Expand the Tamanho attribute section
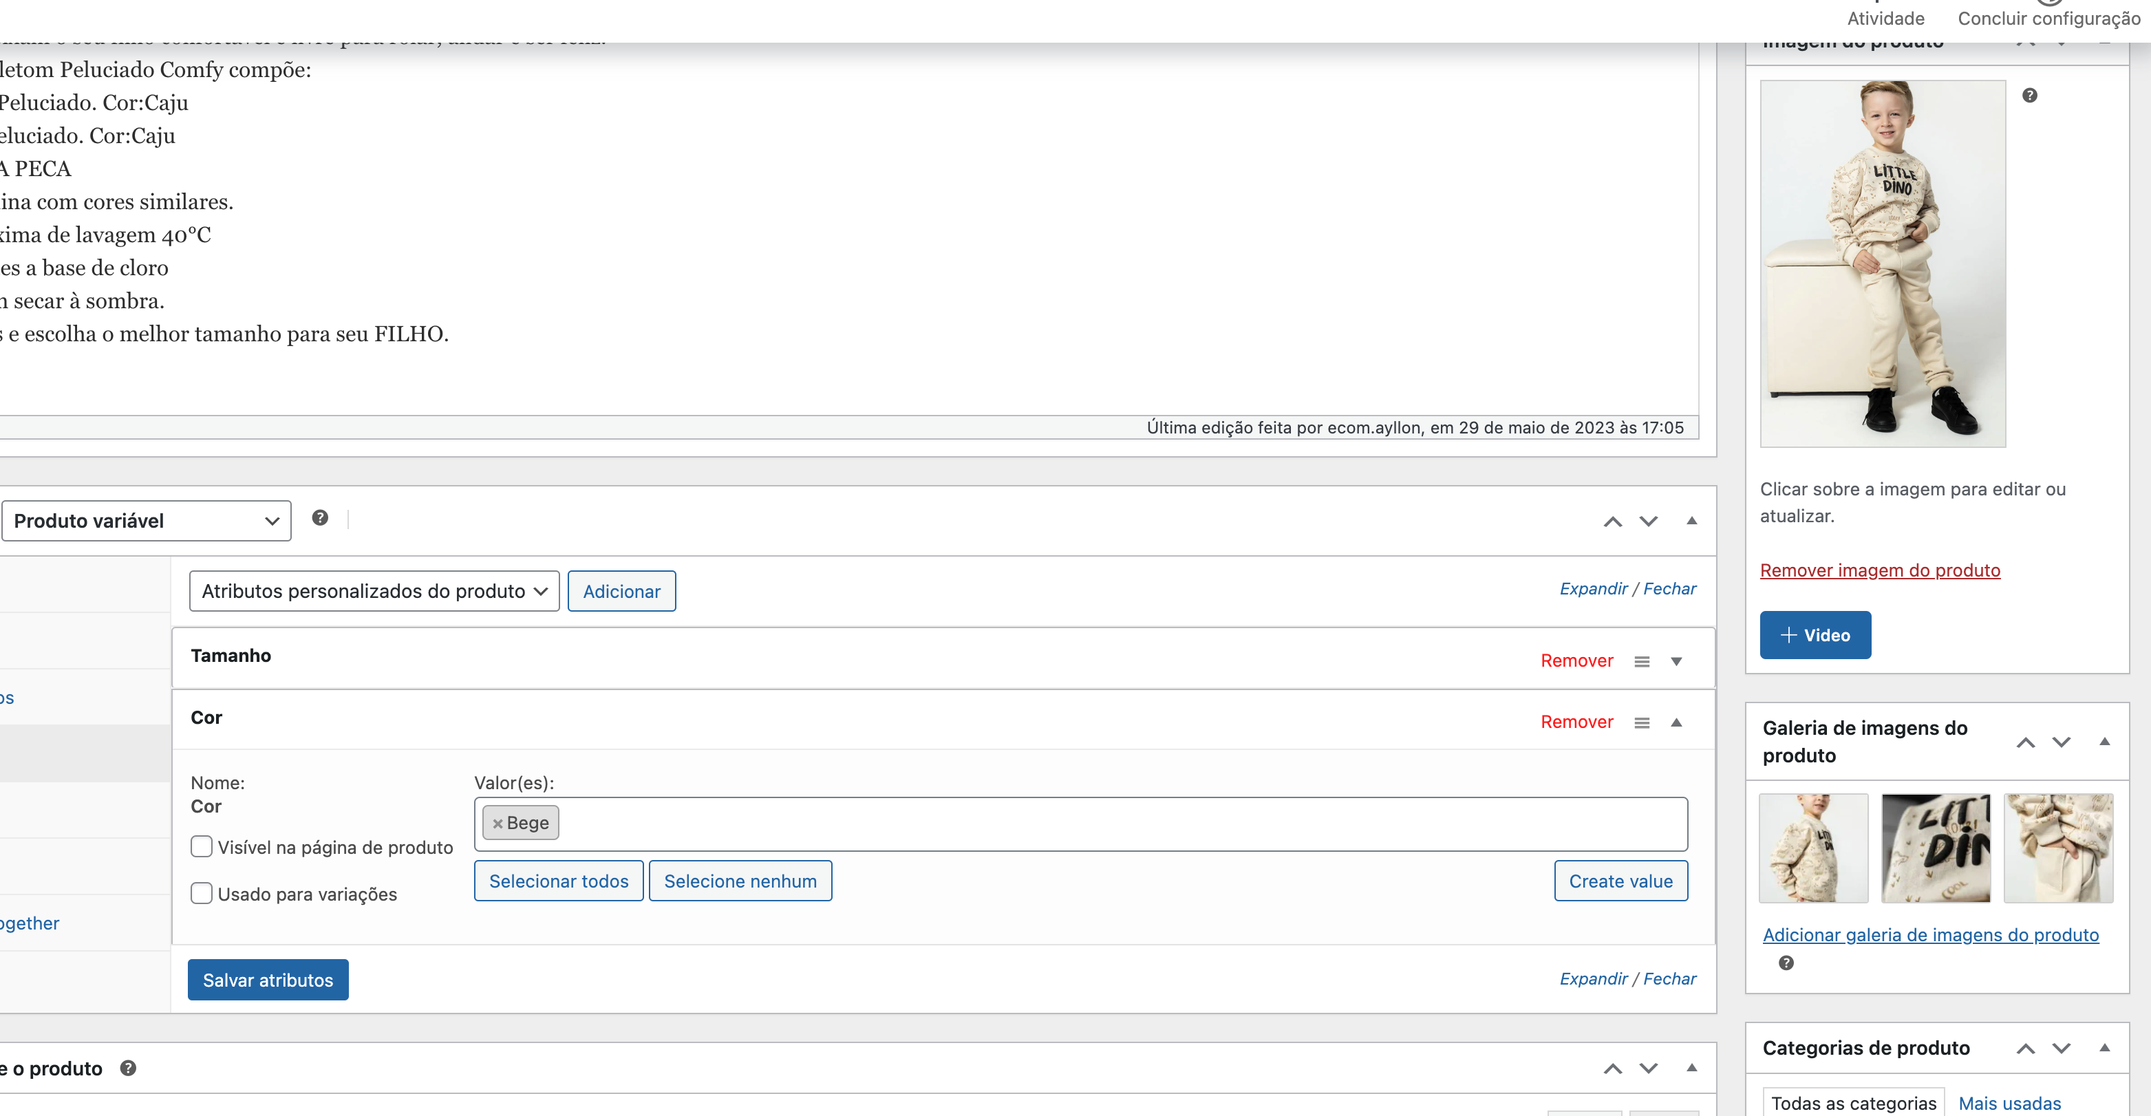 (1676, 661)
